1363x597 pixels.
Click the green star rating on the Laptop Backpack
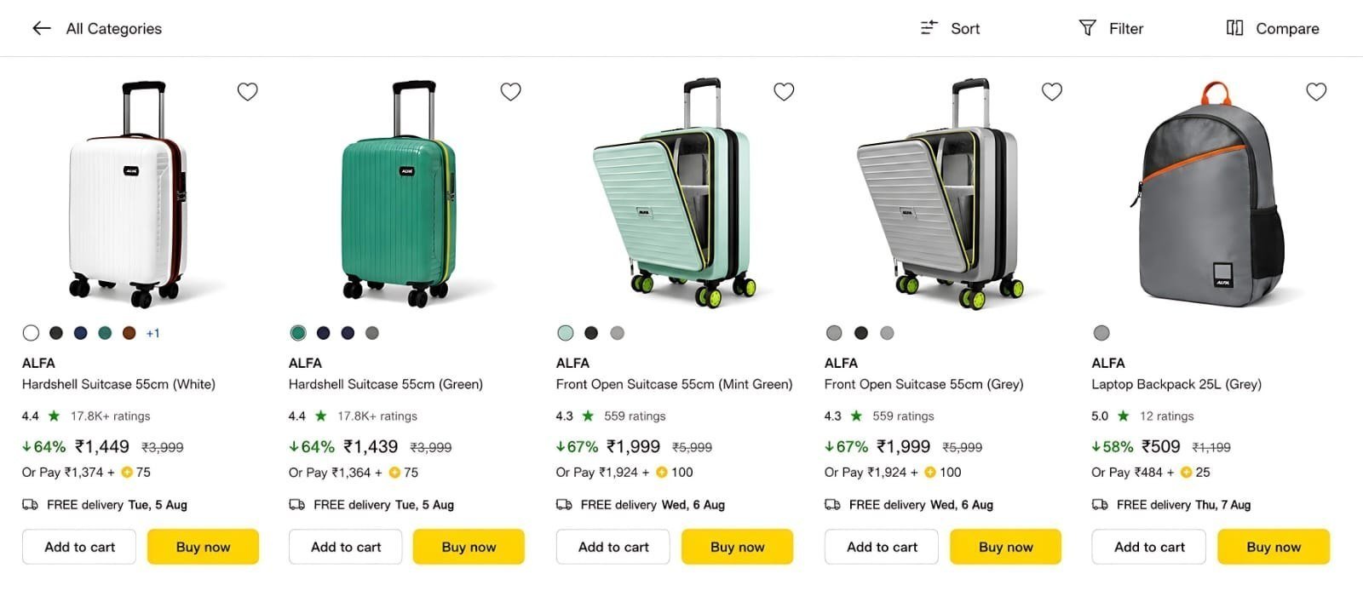pos(1123,416)
